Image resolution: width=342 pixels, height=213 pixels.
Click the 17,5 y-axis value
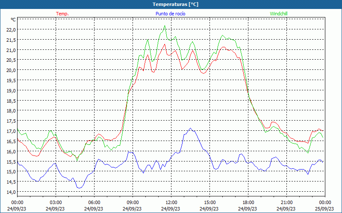click(x=11, y=121)
